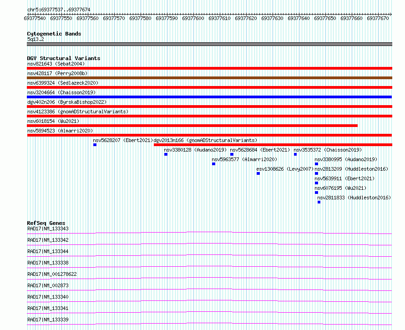Click blue marker under nsv6076195 (Wu2021)
Screen dimensions: 405x330
pyautogui.click(x=316, y=193)
